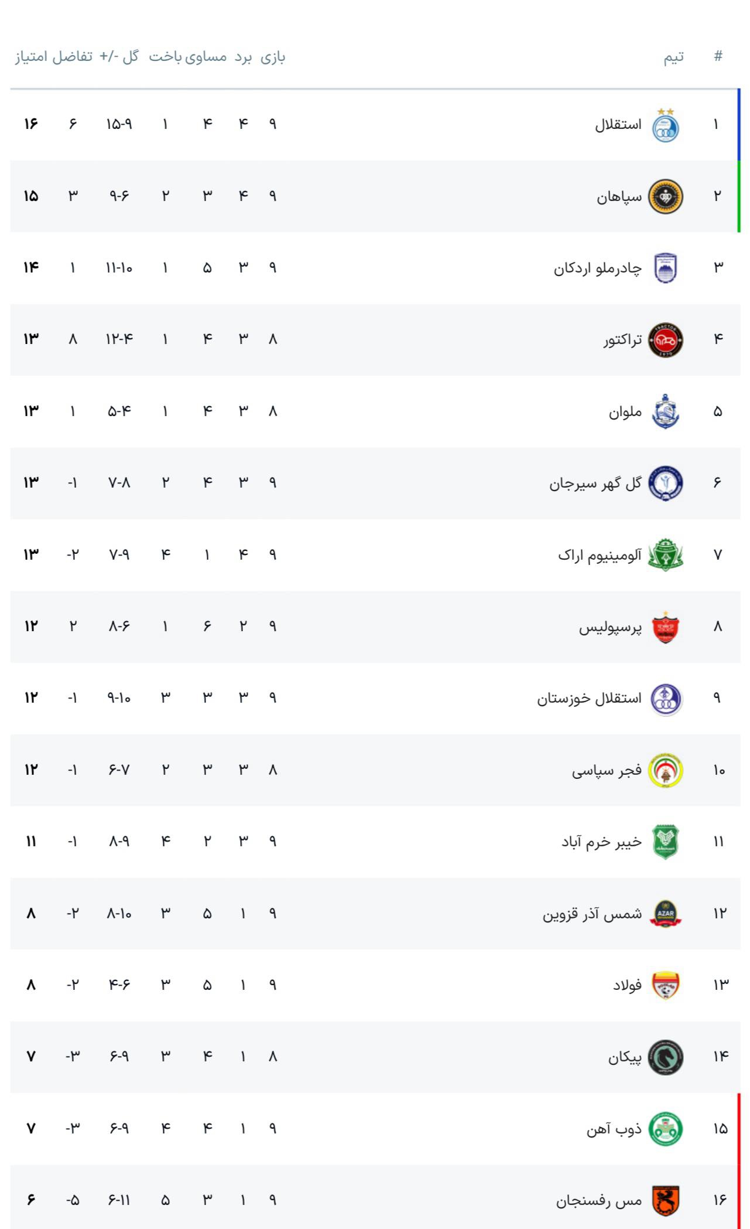The height and width of the screenshot is (1229, 750).
Task: Open the Mes Rafsanjan orange dragon logo
Action: [665, 1201]
